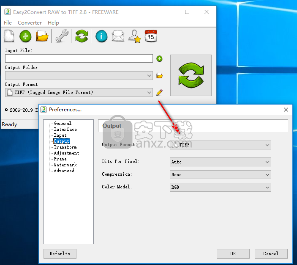The height and width of the screenshot is (265, 297).
Task: Click the Easy2Convert app icon in the title bar
Action: coord(8,12)
